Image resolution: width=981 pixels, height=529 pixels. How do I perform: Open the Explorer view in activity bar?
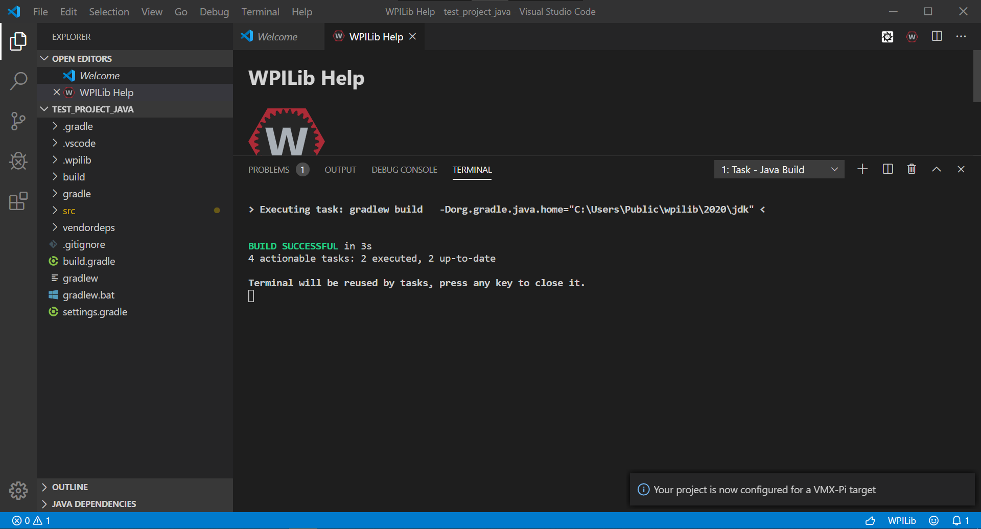coord(18,41)
